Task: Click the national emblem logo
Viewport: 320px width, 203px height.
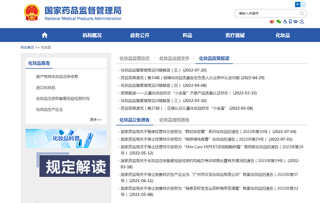Action: point(32,12)
